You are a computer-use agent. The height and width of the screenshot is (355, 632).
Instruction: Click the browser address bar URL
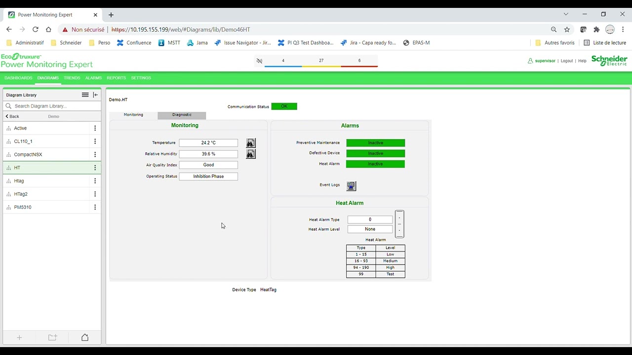(181, 30)
